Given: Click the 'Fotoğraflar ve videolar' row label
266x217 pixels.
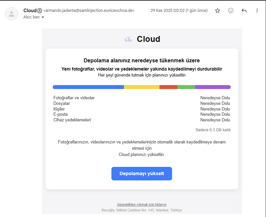Looking at the screenshot, I should coord(74,98).
